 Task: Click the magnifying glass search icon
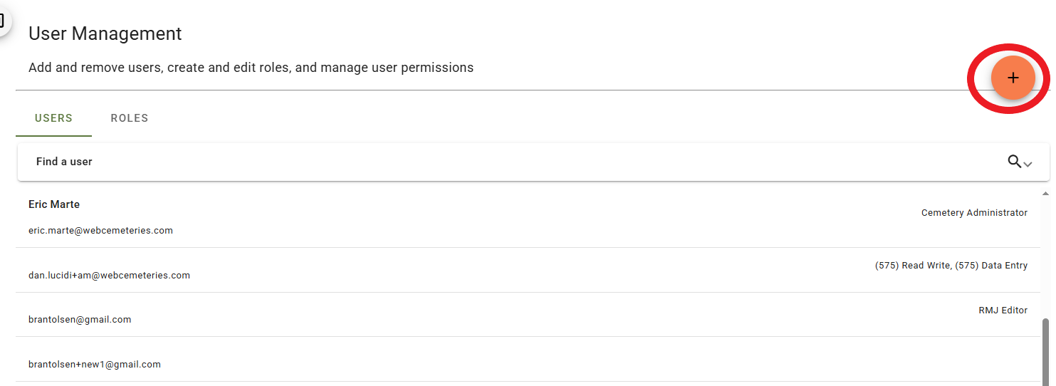(1015, 162)
